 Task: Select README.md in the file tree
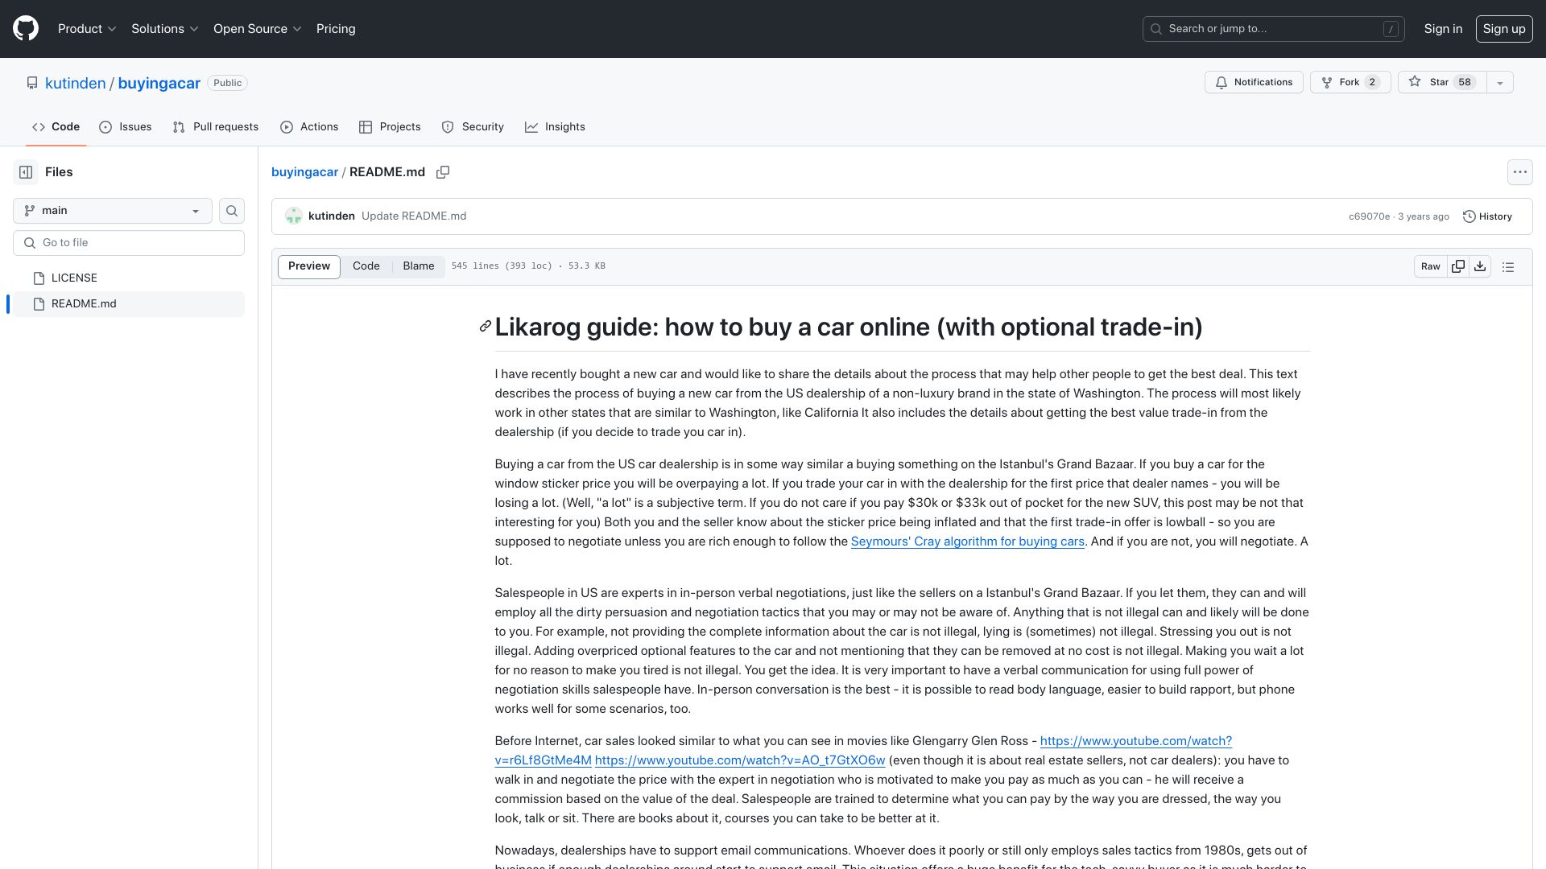(x=129, y=304)
